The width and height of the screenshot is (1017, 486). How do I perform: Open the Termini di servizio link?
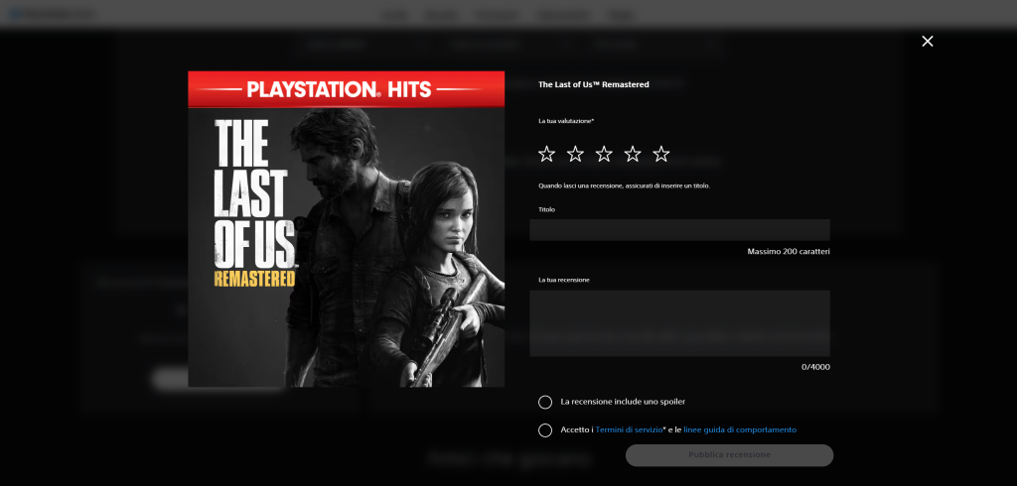629,429
